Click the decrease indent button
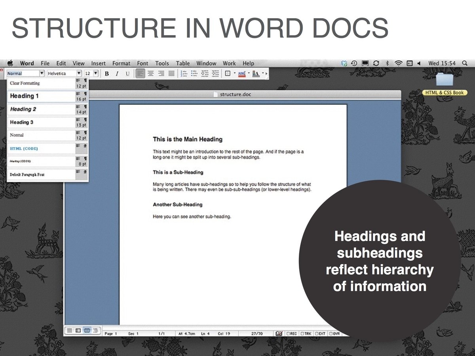 point(205,74)
